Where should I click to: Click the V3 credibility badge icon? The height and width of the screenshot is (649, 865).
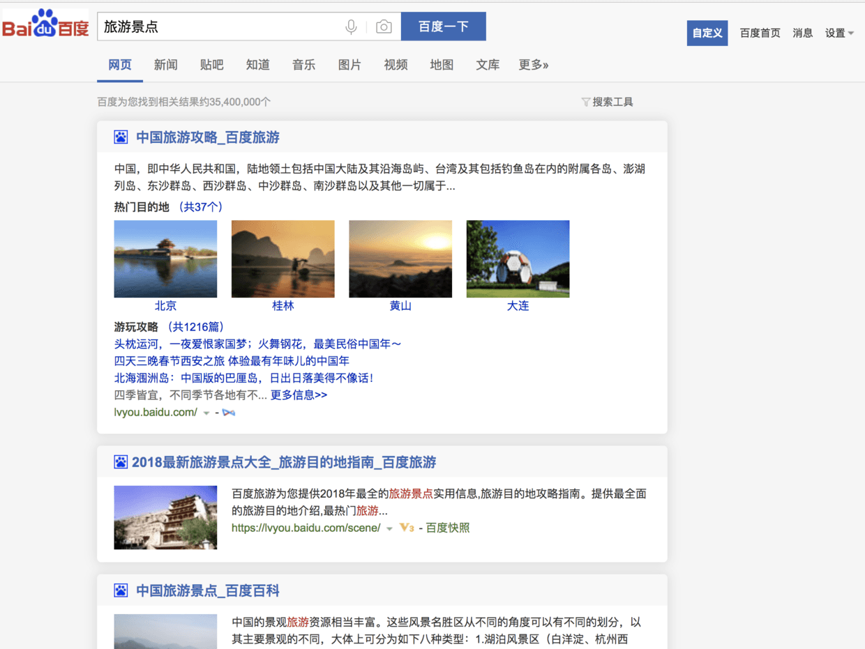click(x=407, y=528)
